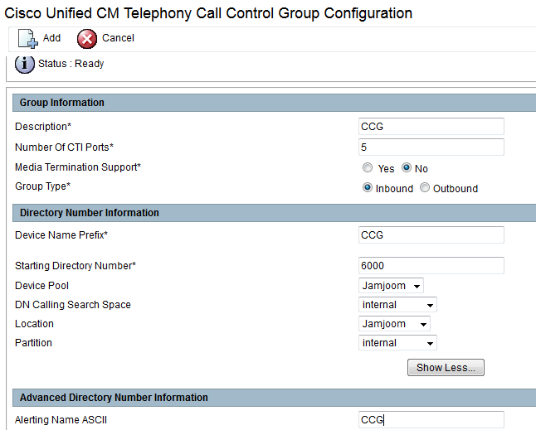The height and width of the screenshot is (430, 536).
Task: Click the red Cancel icon
Action: (87, 39)
